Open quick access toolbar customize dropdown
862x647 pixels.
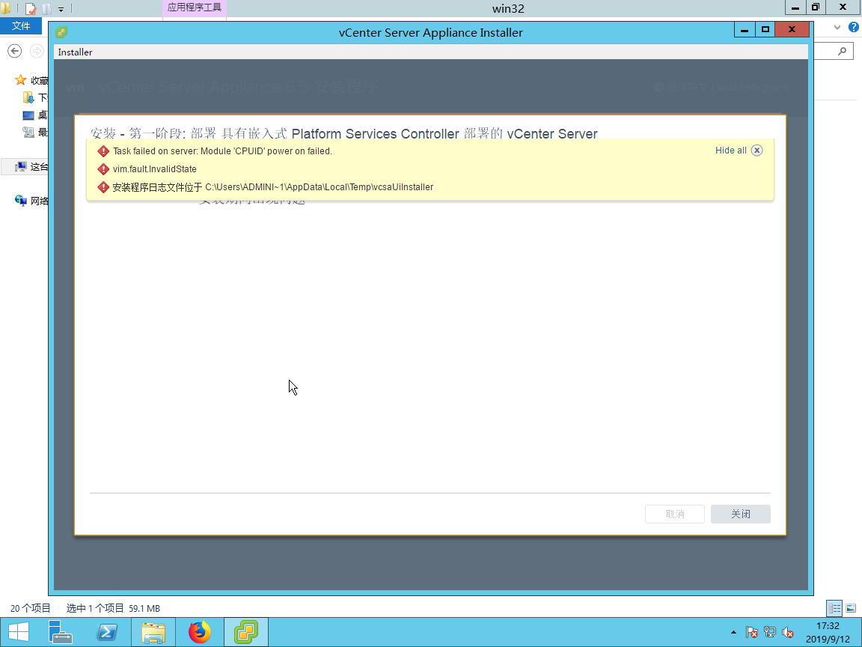point(61,9)
